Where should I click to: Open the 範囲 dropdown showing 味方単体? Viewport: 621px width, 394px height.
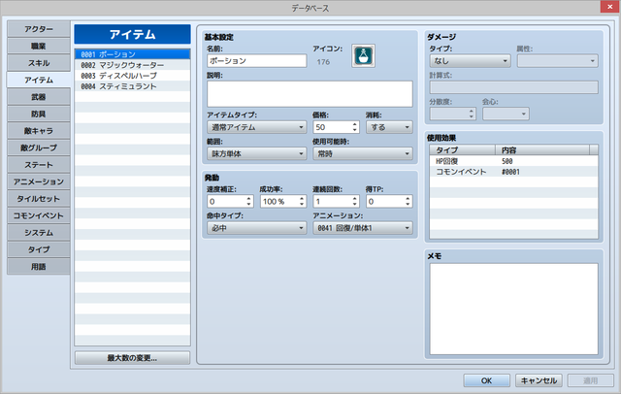256,153
